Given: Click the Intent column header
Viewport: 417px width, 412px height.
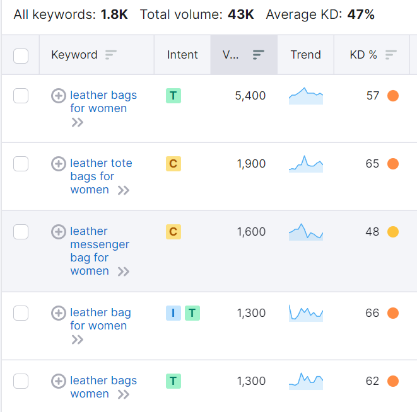Looking at the screenshot, I should pos(182,55).
